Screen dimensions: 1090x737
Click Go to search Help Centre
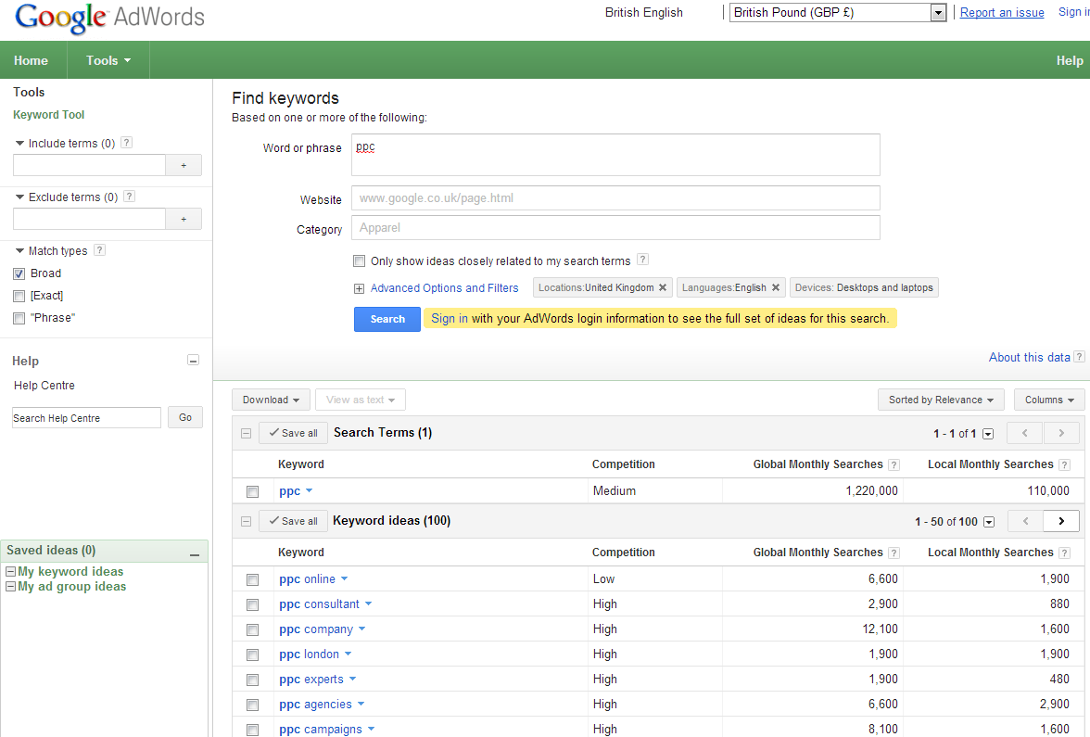click(x=185, y=417)
